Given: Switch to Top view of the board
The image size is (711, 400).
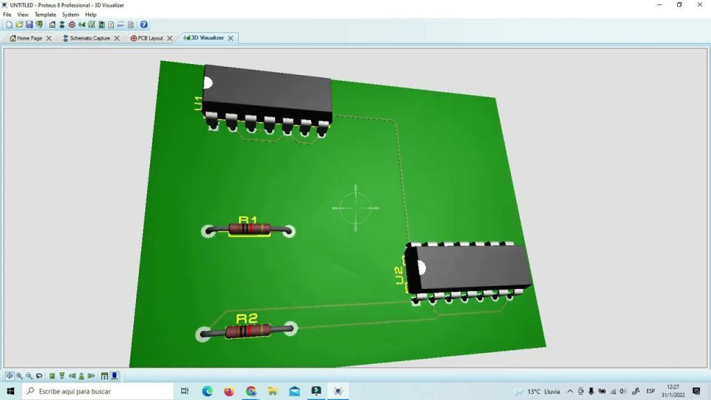Looking at the screenshot, I should click(51, 376).
